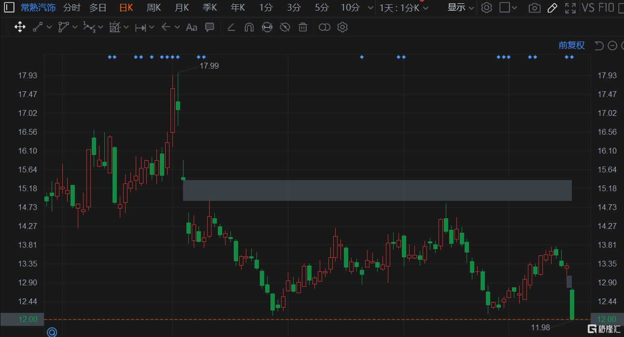Enter fullscreen chart mode
624x337 pixels.
[570, 8]
